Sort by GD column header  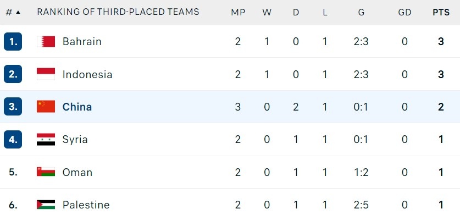404,12
